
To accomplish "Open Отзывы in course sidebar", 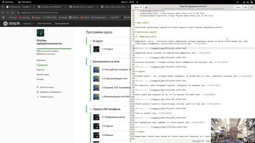I will pos(40,79).
